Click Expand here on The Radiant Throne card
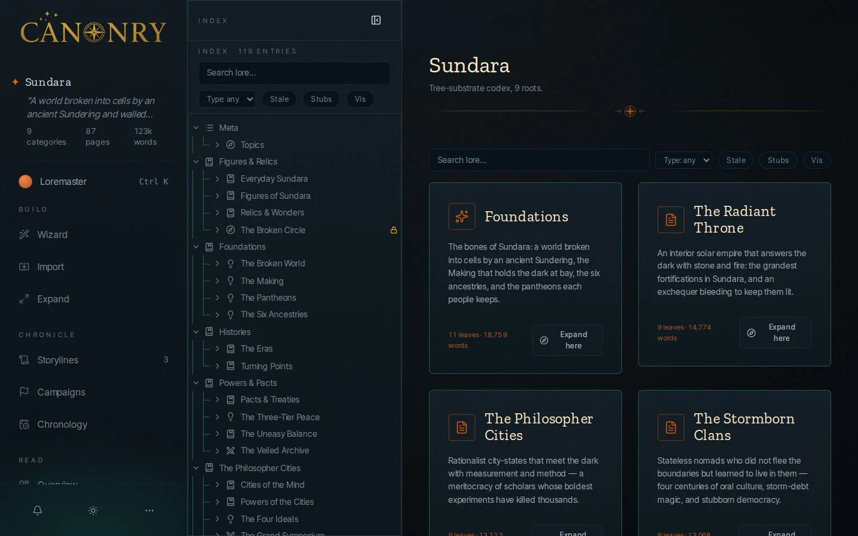The image size is (858, 536). point(775,332)
